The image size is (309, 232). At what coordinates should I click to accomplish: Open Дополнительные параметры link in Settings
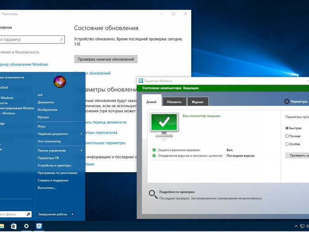105,143
